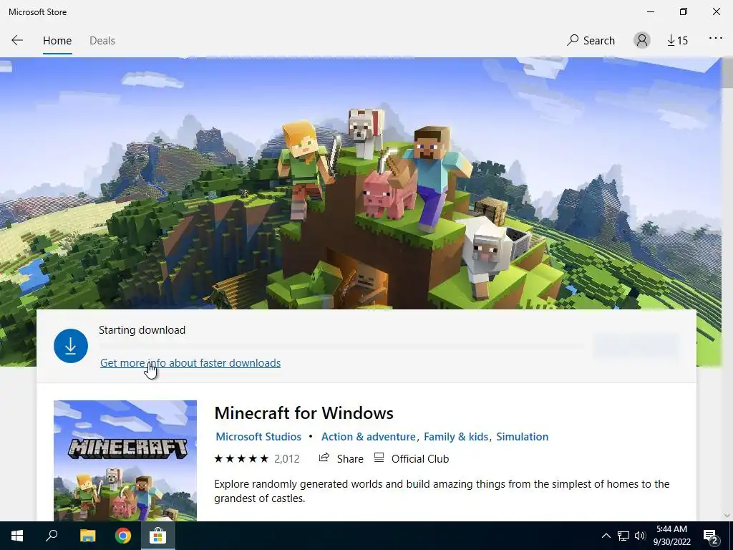This screenshot has height=550, width=733.
Task: Click the Microsoft Store taskbar icon
Action: [x=158, y=536]
